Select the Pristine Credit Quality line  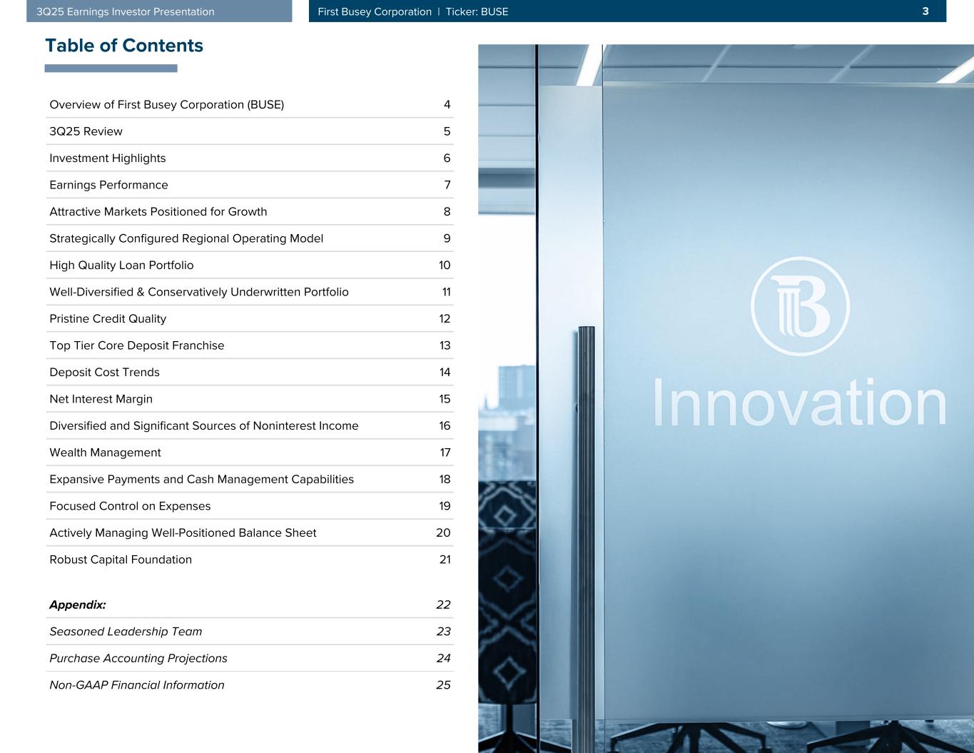click(108, 319)
